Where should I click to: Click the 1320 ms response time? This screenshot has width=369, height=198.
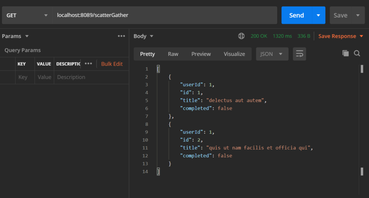coord(282,36)
